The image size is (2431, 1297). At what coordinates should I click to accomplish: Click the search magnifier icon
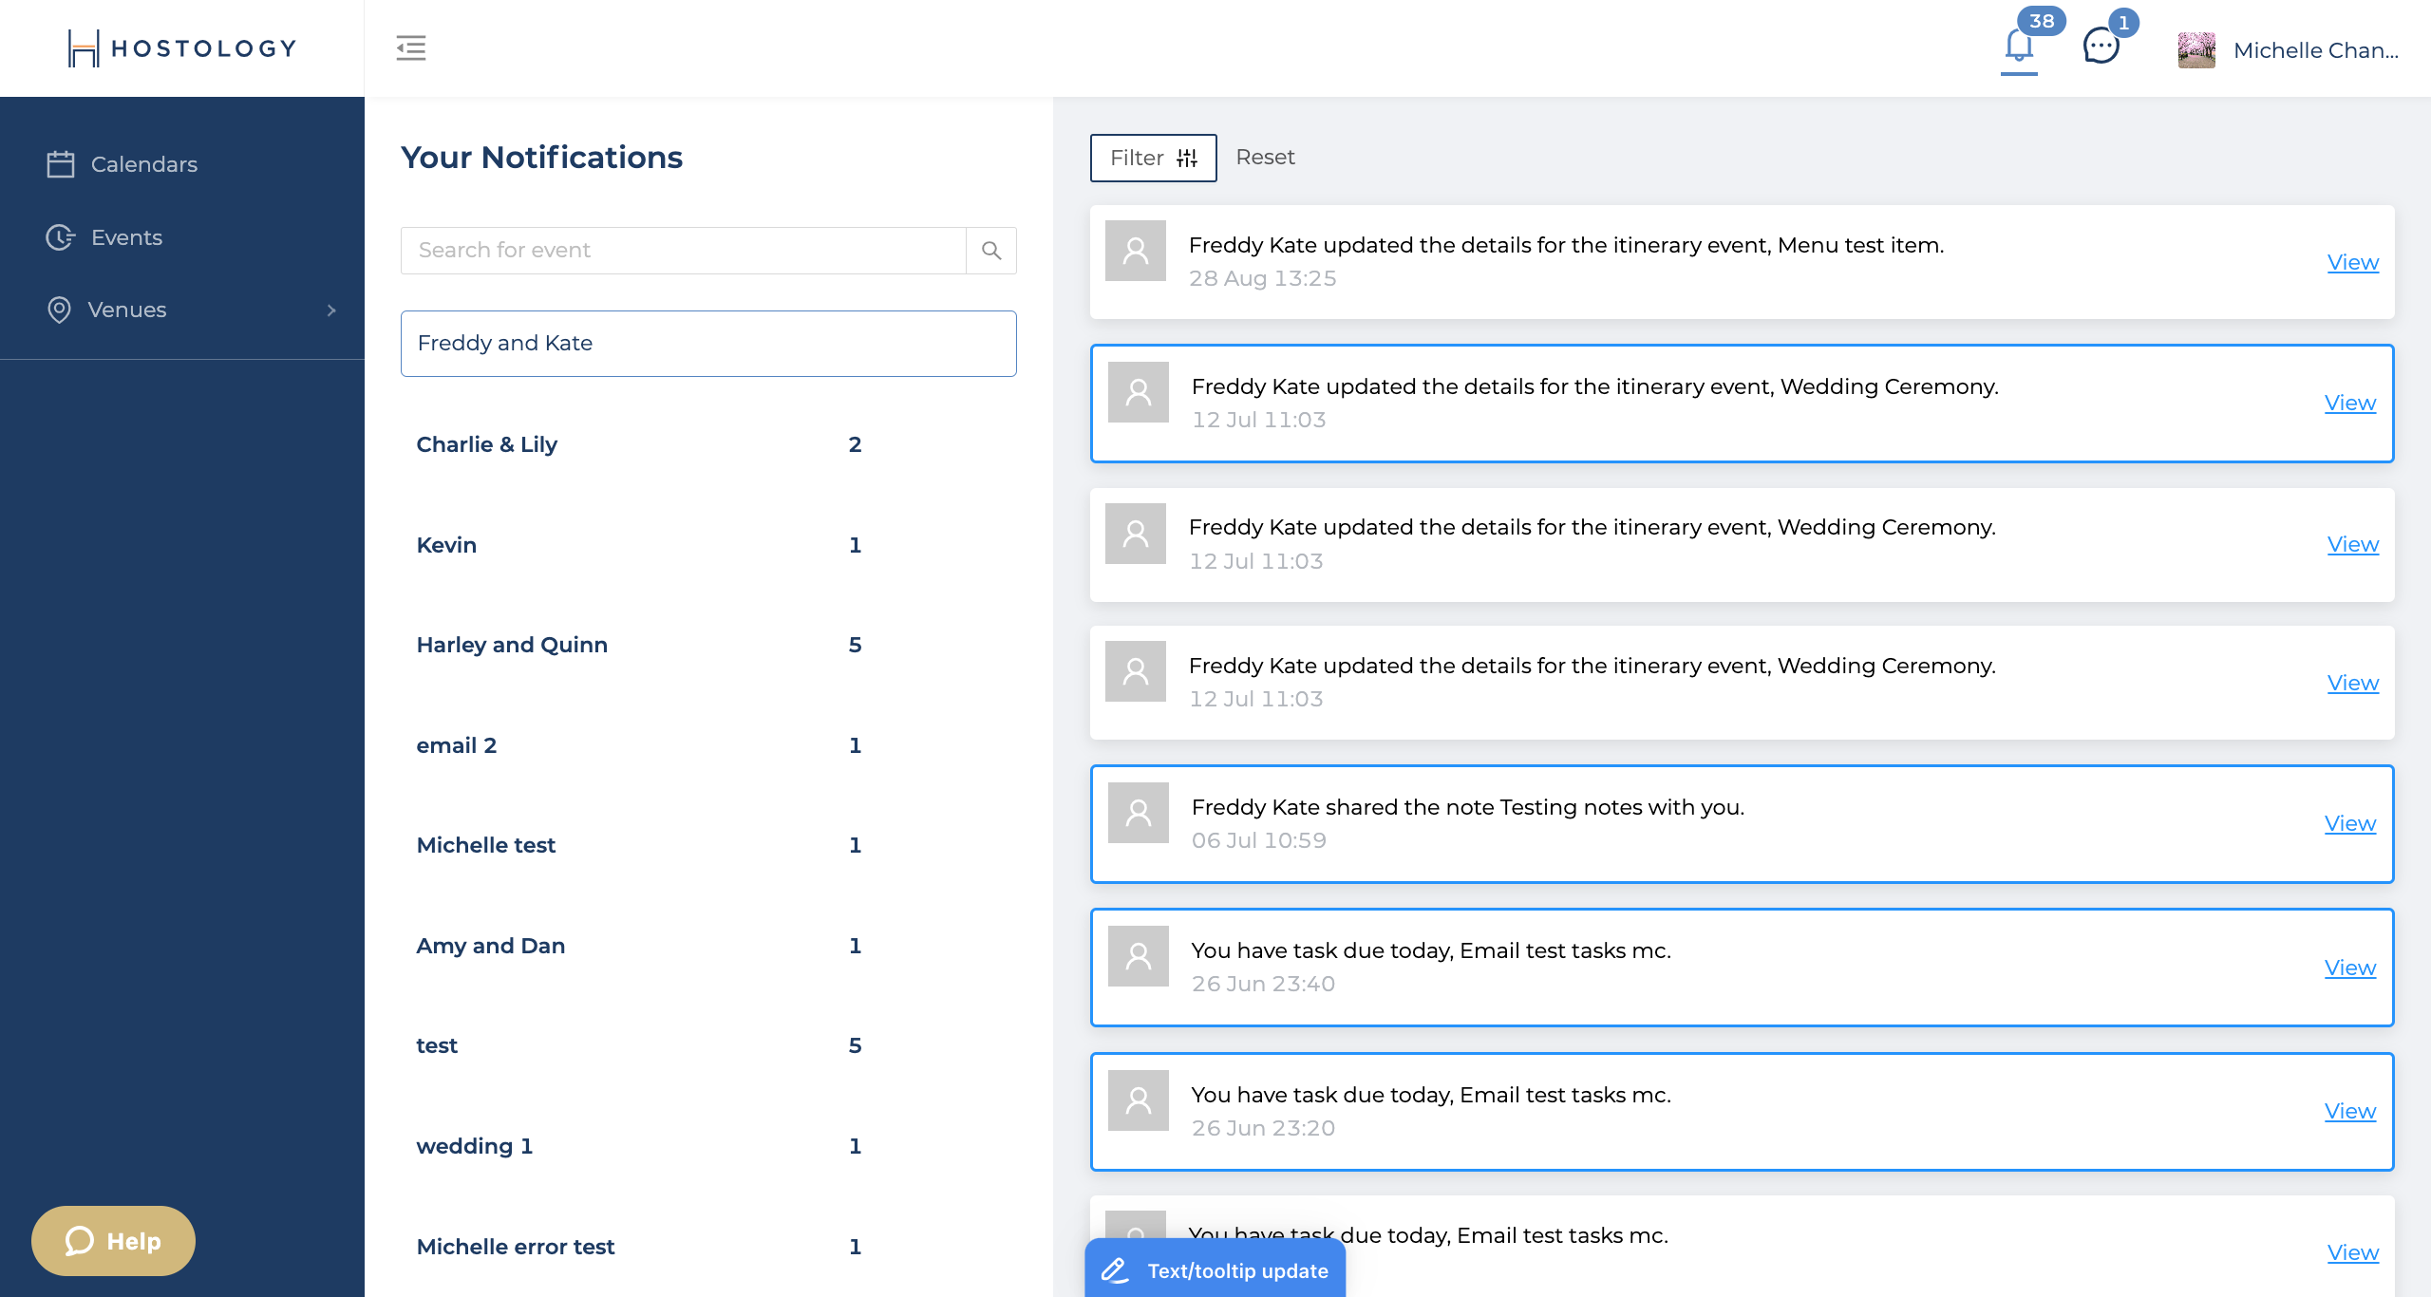[991, 251]
